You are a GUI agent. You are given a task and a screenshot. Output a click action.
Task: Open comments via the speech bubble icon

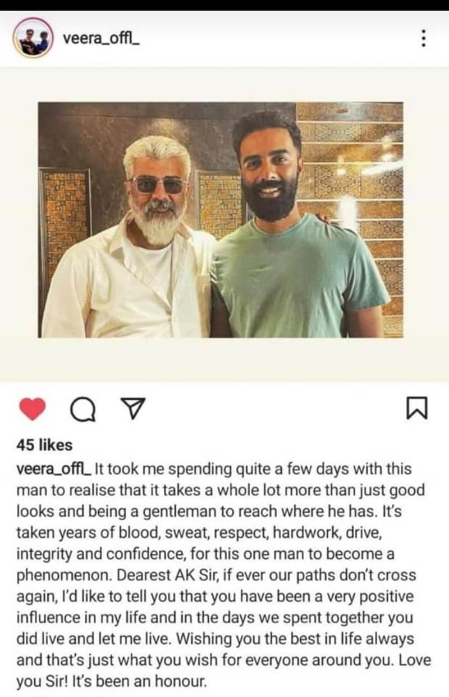click(x=82, y=409)
